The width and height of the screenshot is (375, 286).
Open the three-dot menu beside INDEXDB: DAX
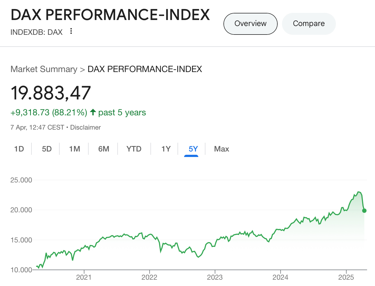[71, 31]
